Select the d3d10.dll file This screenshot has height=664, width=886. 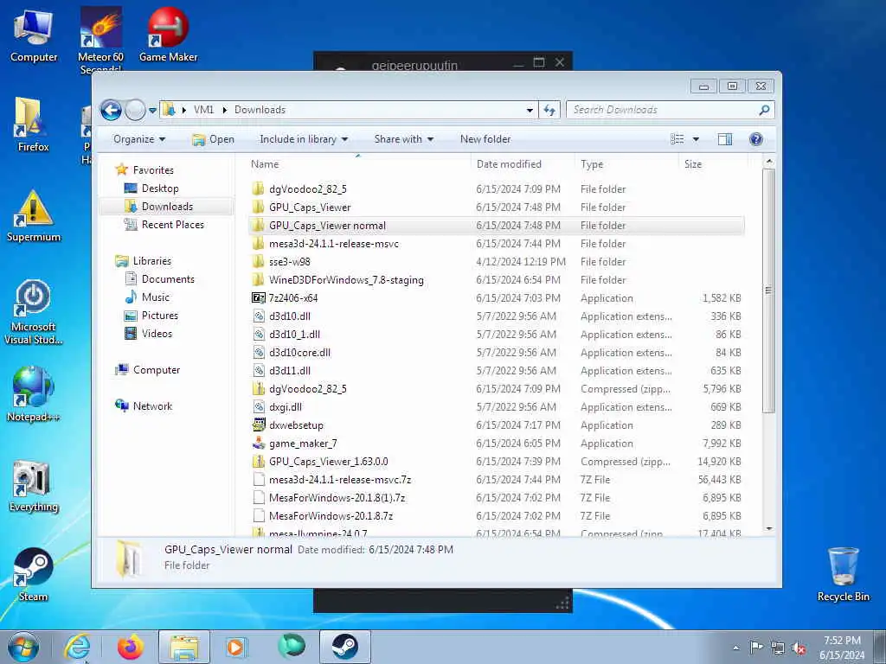click(x=496, y=316)
